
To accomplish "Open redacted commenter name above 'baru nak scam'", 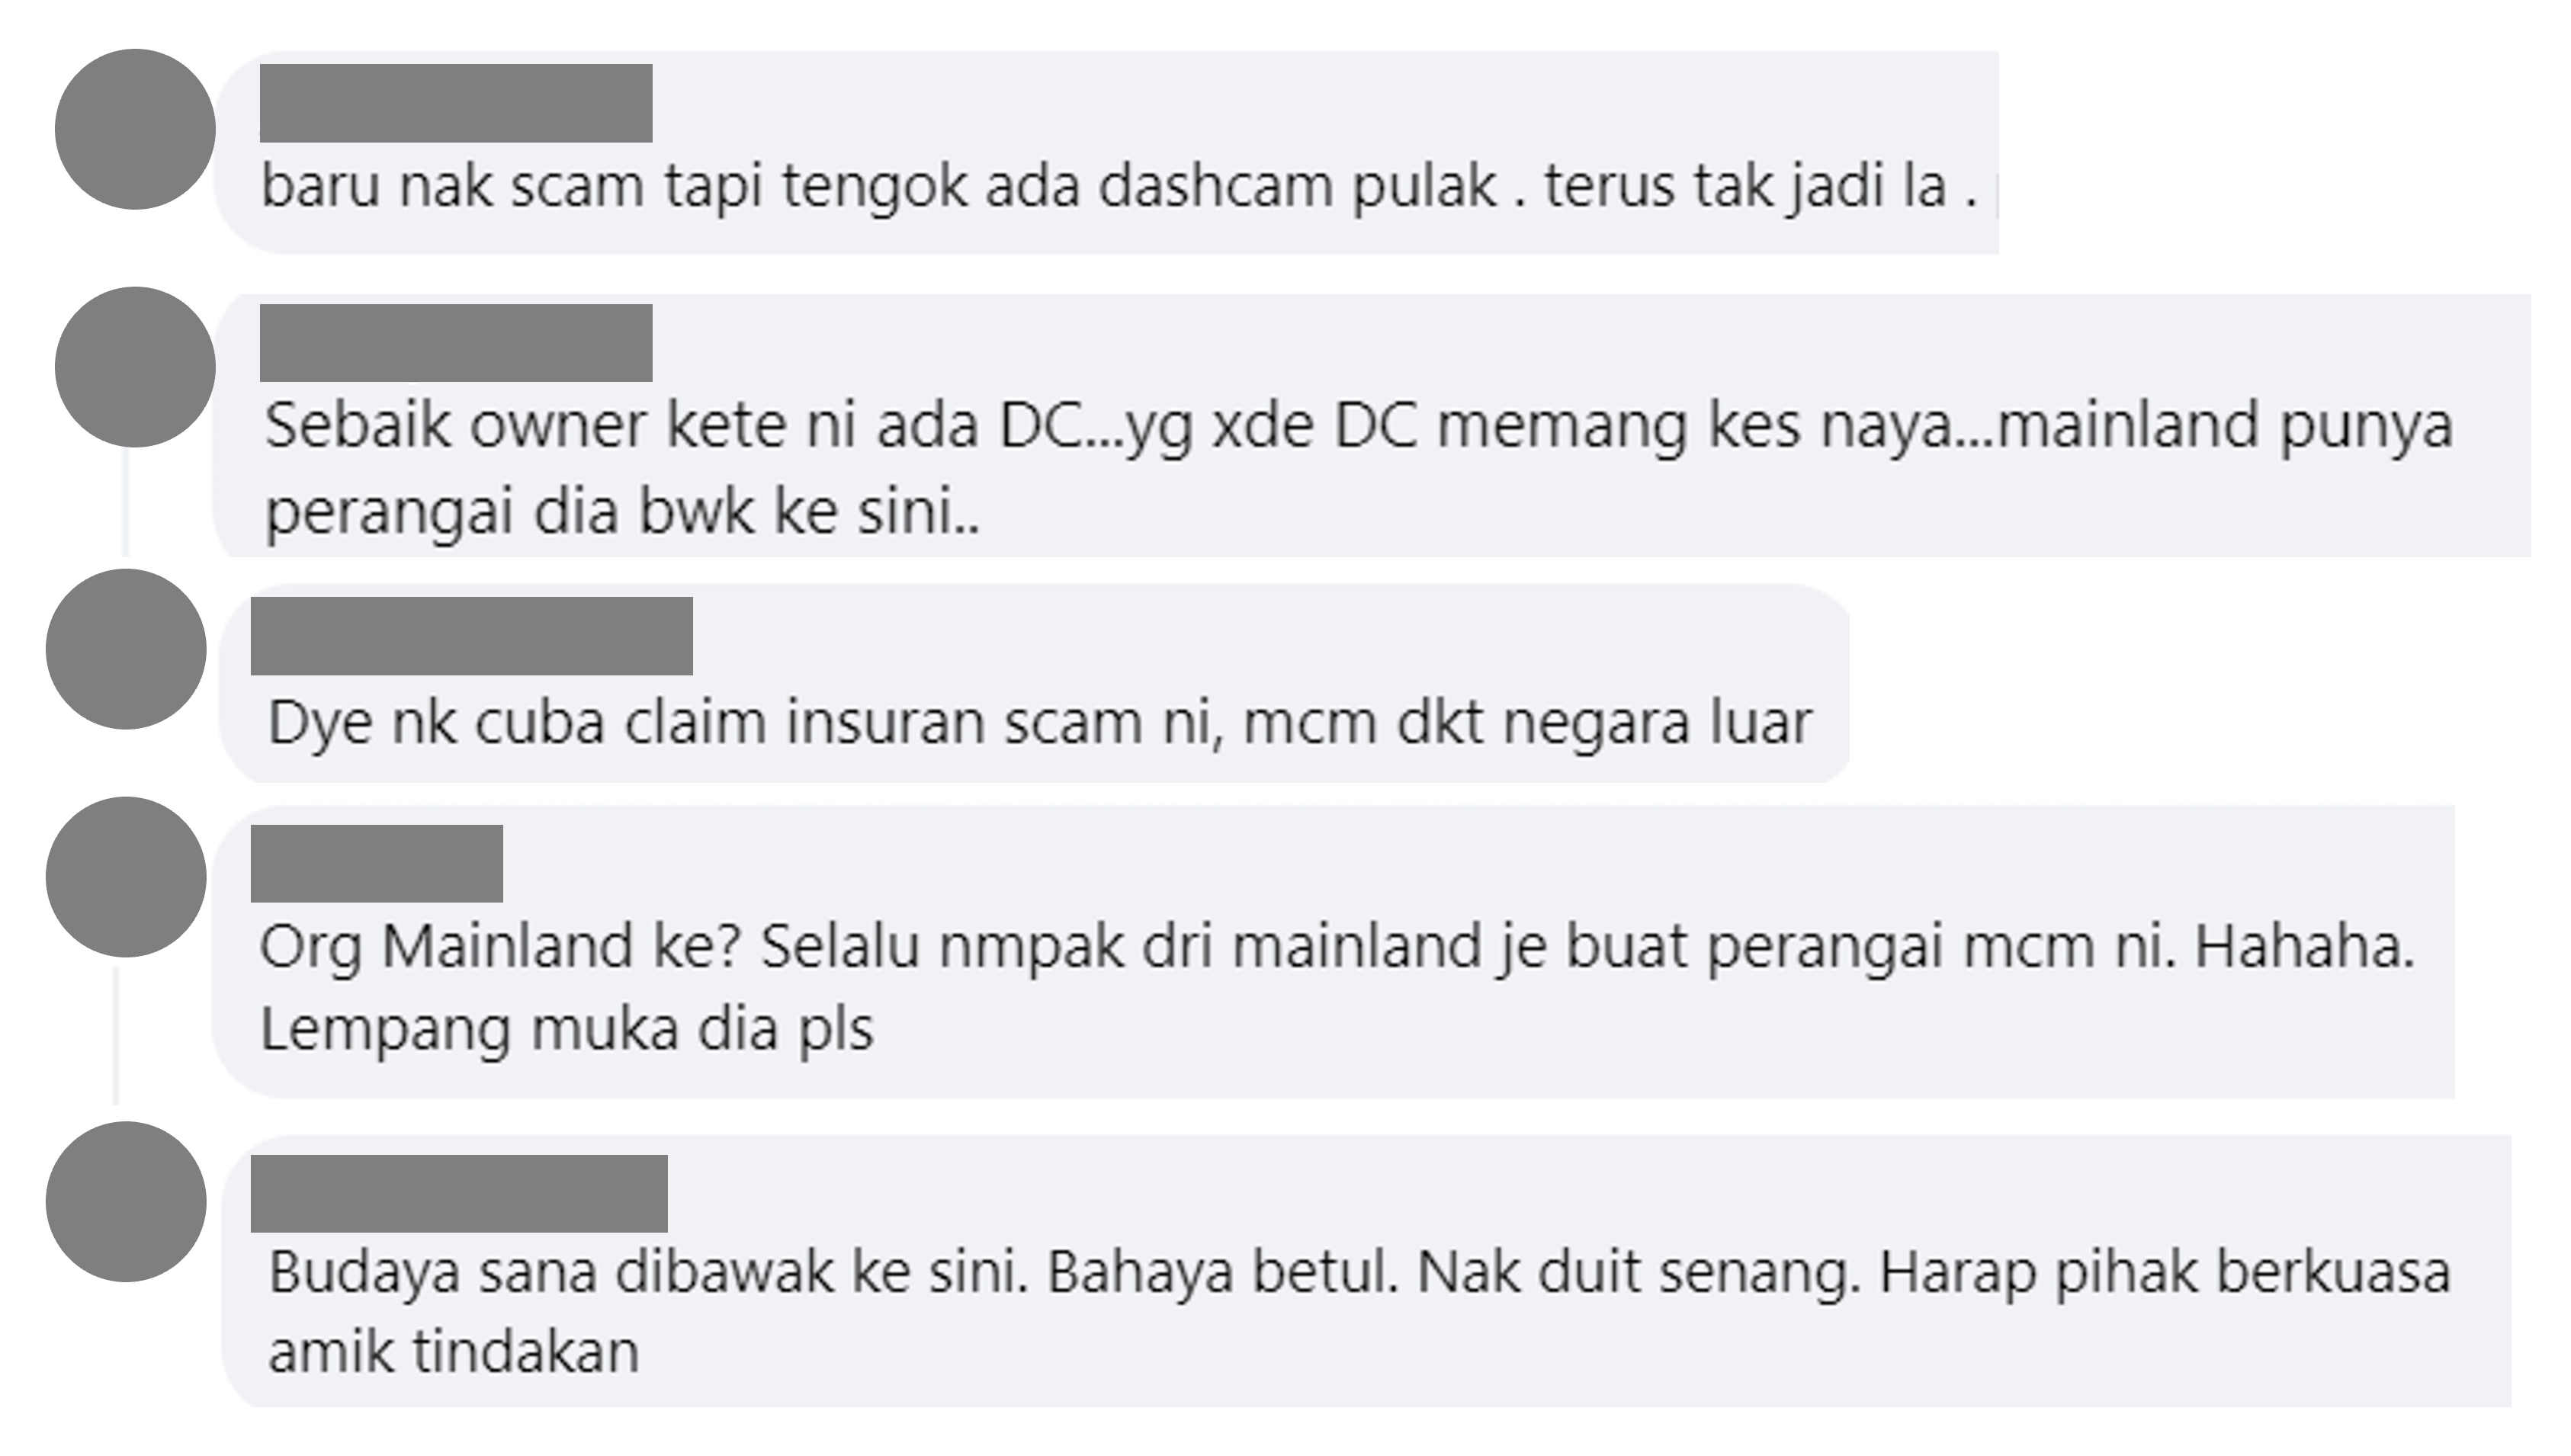I will click(x=456, y=103).
